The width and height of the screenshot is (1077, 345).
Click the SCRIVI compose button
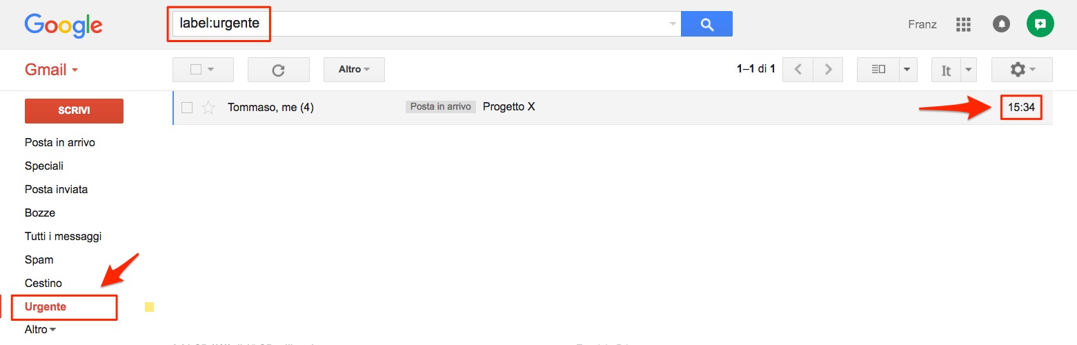pyautogui.click(x=74, y=111)
